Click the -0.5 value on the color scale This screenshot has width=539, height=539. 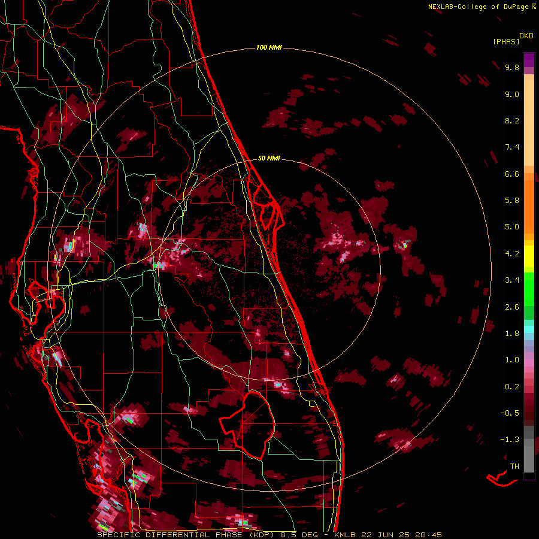coord(510,413)
